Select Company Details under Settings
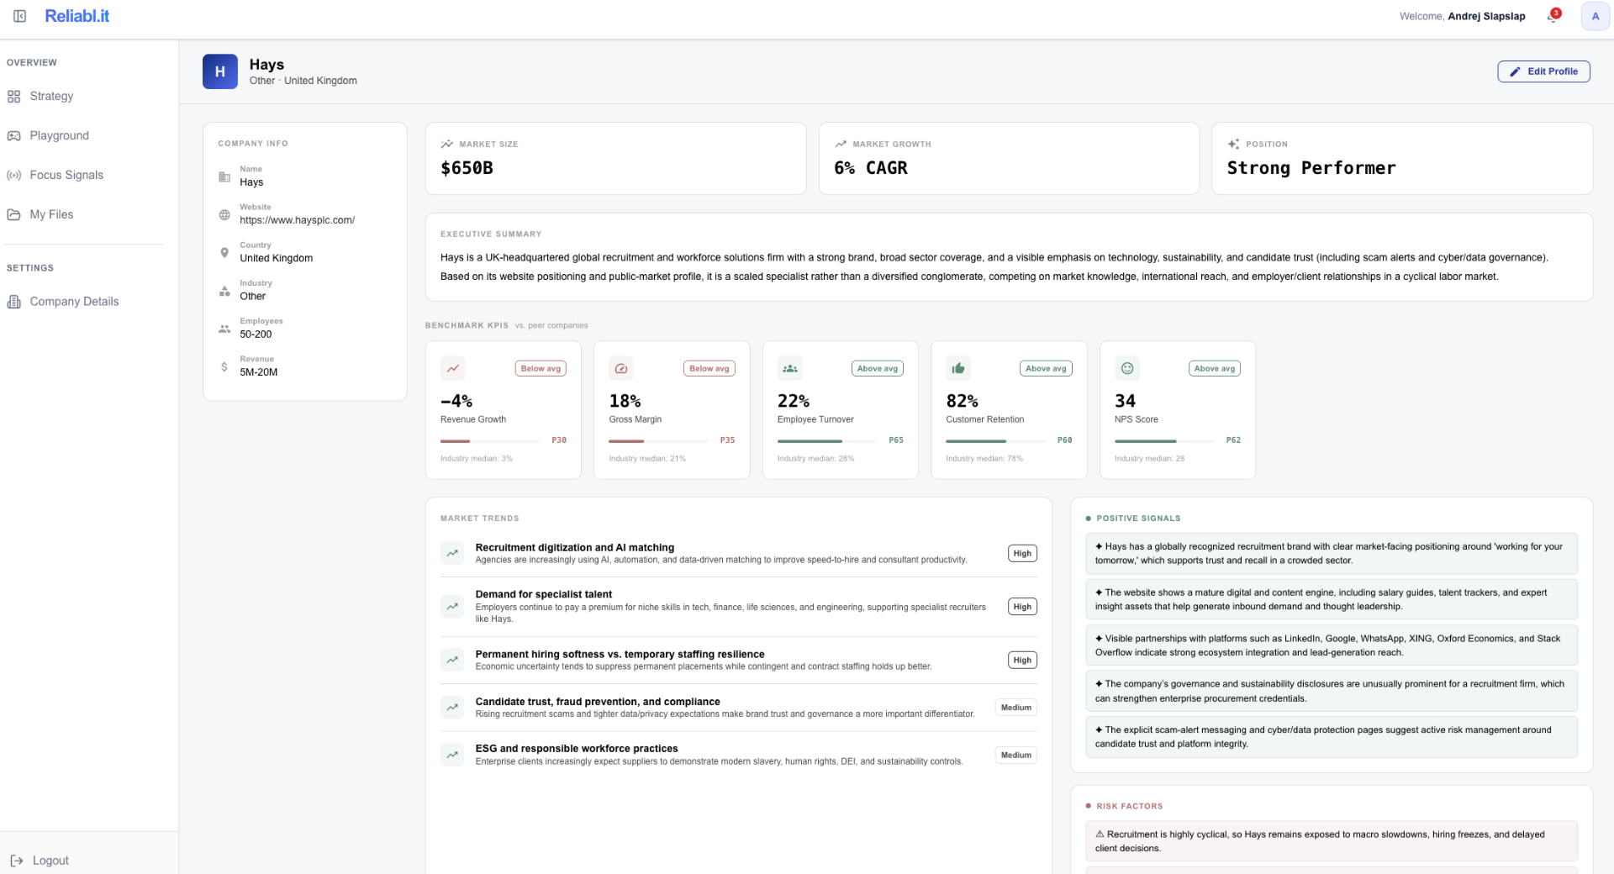The width and height of the screenshot is (1614, 874). pos(74,302)
